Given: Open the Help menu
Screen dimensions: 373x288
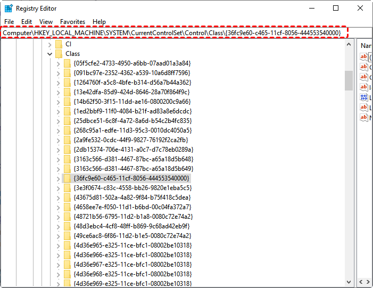Looking at the screenshot, I should (x=99, y=22).
